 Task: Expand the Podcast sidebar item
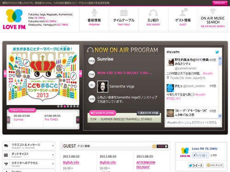tap(29, 155)
